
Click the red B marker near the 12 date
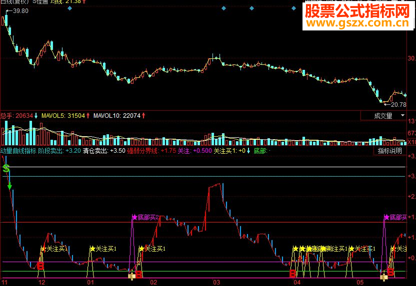pos(40,266)
